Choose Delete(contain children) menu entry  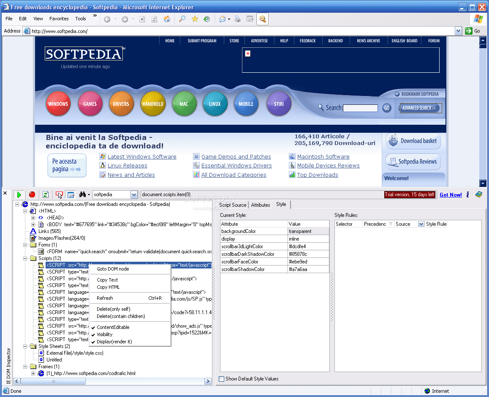click(130, 316)
